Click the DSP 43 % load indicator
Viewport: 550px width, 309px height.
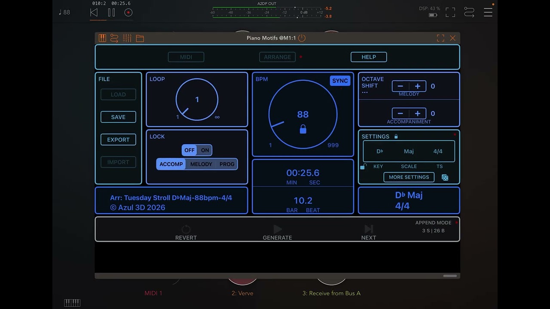click(x=430, y=9)
